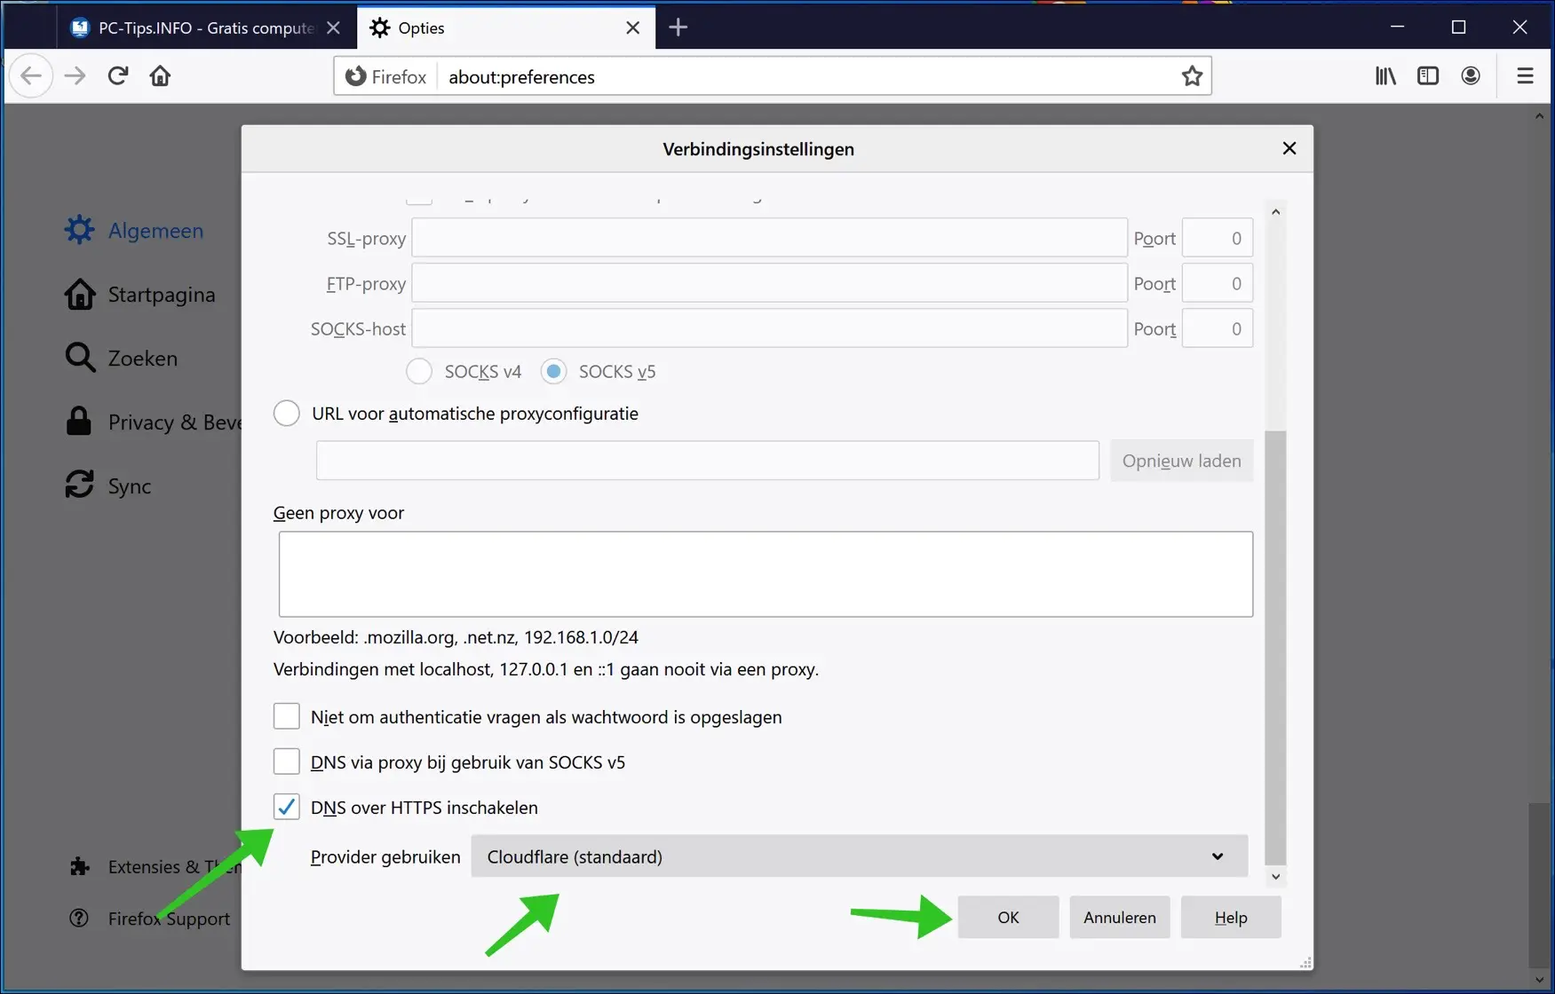Close the Opties tab
This screenshot has height=994, width=1555.
click(632, 28)
